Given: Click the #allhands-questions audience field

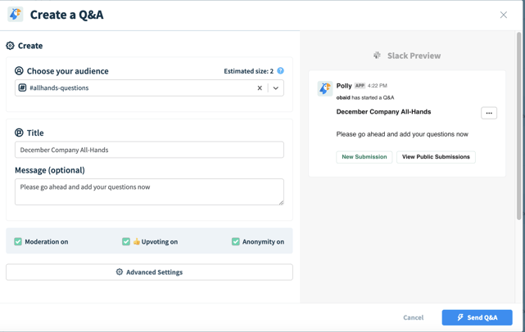Looking at the screenshot, I should click(x=149, y=88).
